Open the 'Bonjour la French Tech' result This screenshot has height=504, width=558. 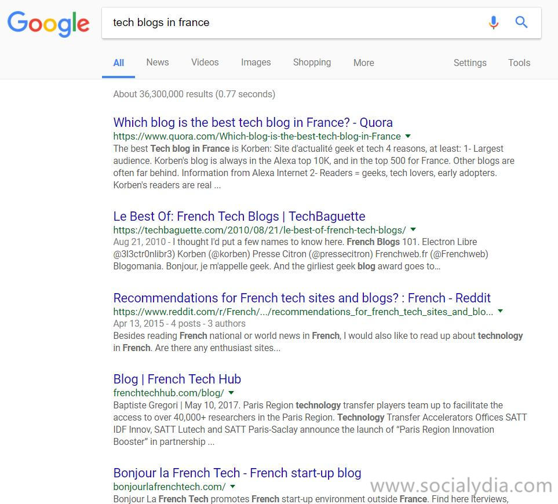(x=237, y=473)
